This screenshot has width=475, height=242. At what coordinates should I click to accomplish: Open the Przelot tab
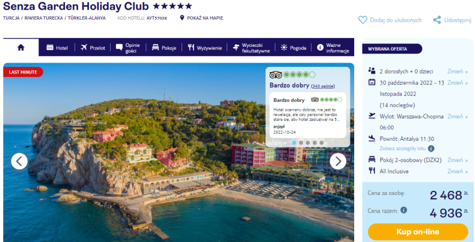(x=93, y=48)
